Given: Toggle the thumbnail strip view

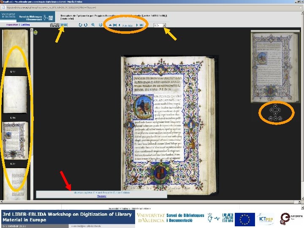Looking at the screenshot, I should click(64, 25).
